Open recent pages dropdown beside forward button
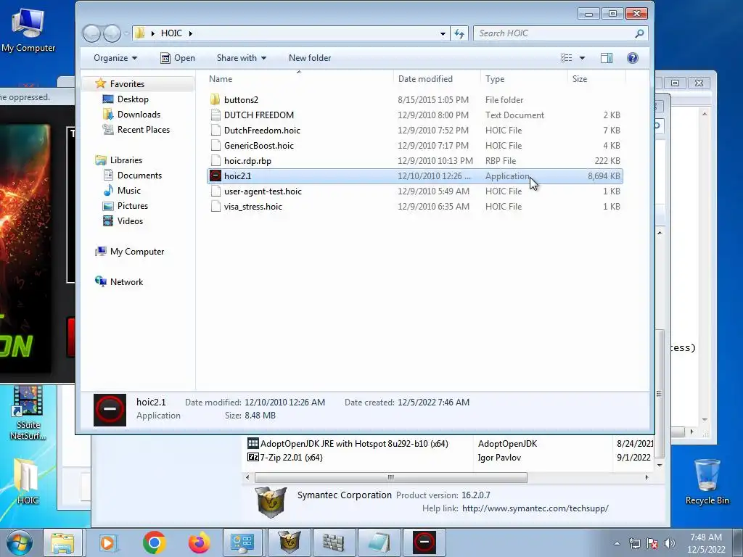This screenshot has height=557, width=743. click(x=126, y=33)
